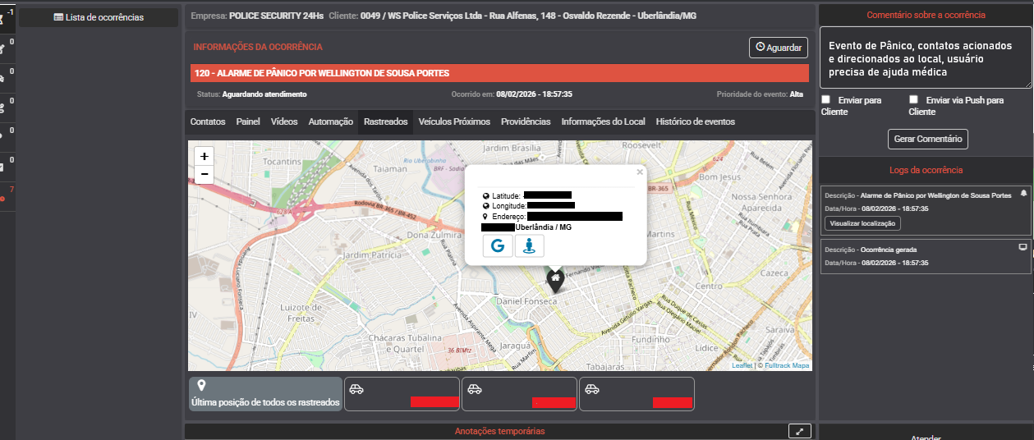Zoom in on the map

click(205, 156)
